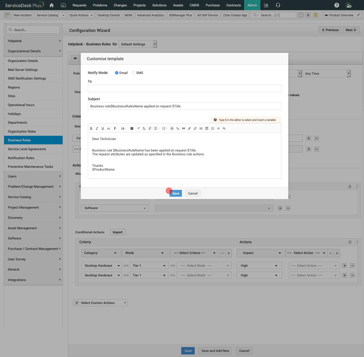This screenshot has height=357, width=364.
Task: Toggle bold formatting in the editor
Action: 91,129
